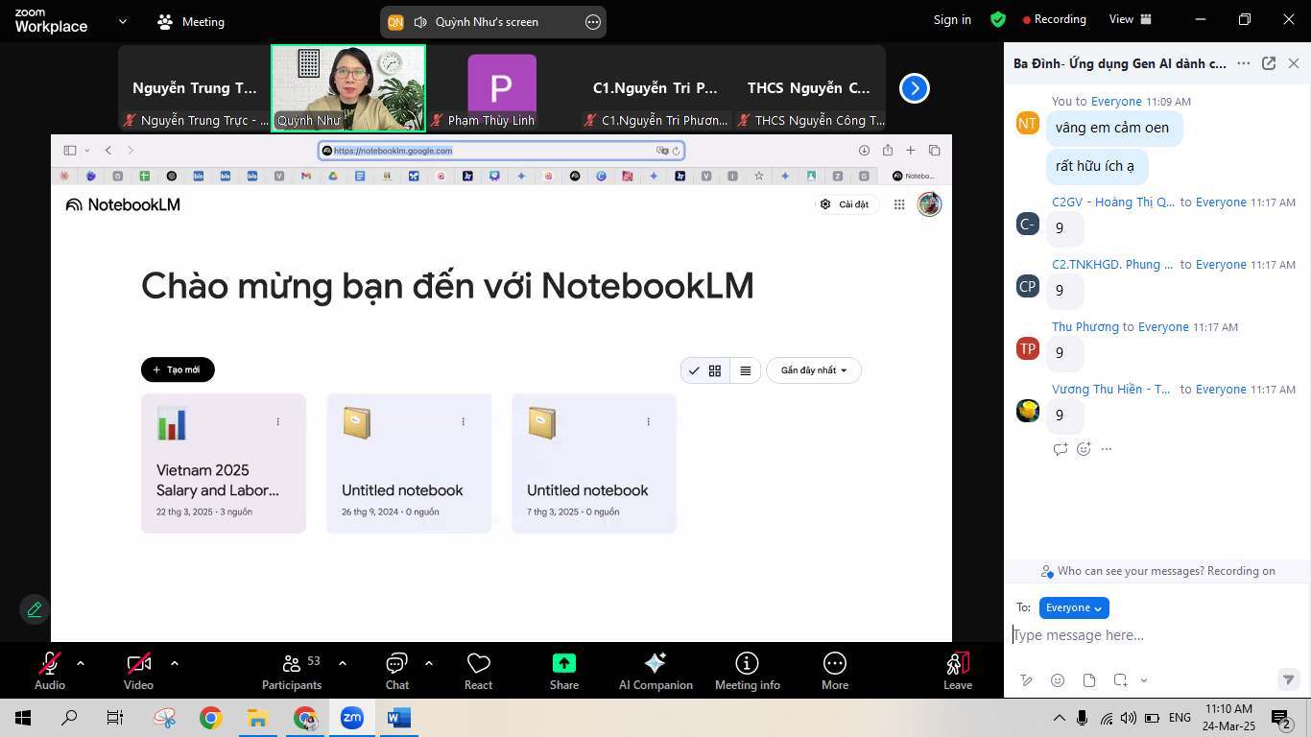
Task: Click the Leave meeting icon
Action: tap(957, 664)
